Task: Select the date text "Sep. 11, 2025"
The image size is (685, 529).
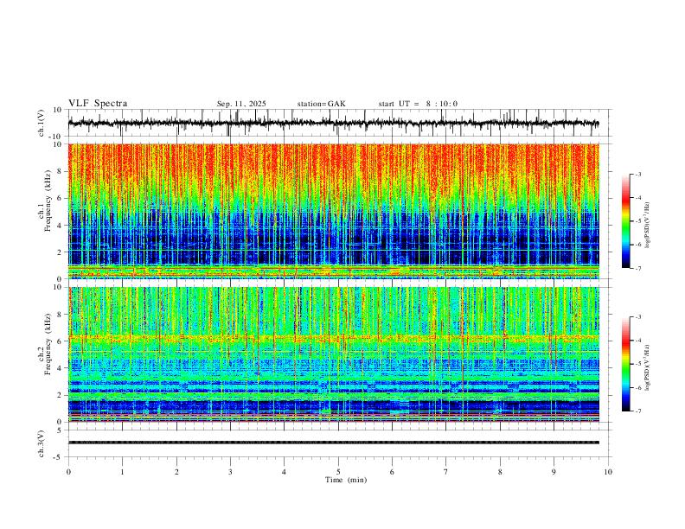Action: [x=241, y=104]
